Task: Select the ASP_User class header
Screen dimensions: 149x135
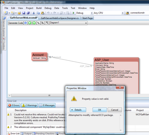Action: pyautogui.click(x=116, y=60)
